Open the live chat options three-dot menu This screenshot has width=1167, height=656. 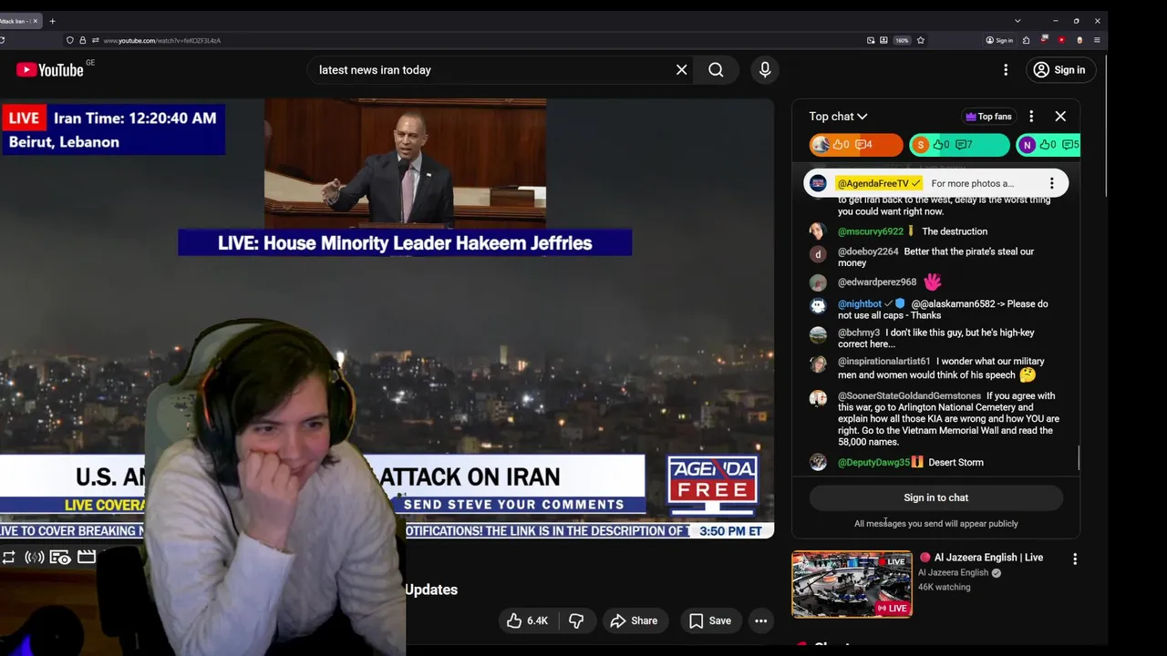point(1031,117)
